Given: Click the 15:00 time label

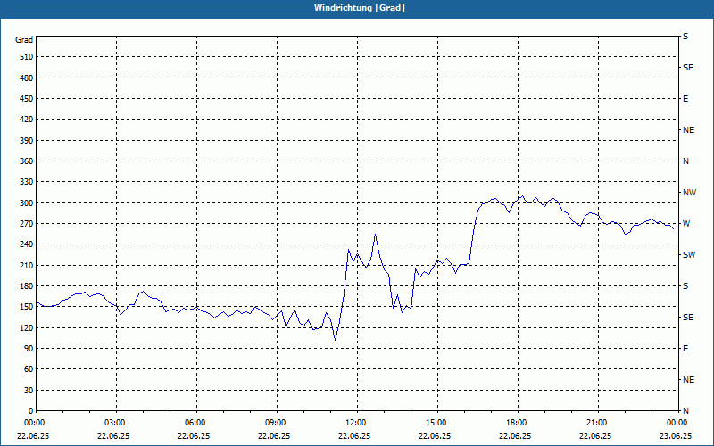Looking at the screenshot, I should tap(437, 423).
